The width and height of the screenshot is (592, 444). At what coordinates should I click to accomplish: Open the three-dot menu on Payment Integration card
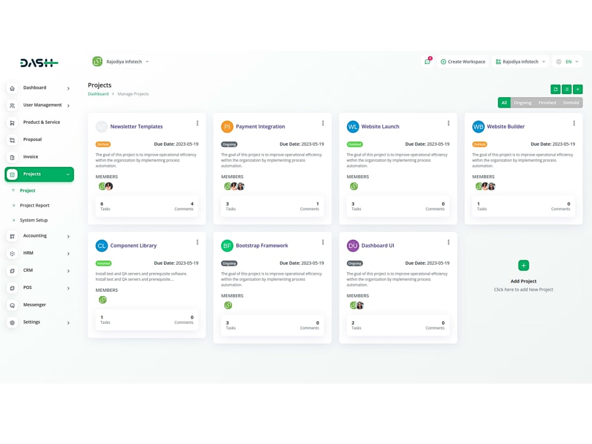(x=323, y=123)
